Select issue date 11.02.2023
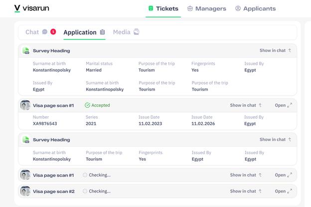311x207 pixels. point(150,124)
